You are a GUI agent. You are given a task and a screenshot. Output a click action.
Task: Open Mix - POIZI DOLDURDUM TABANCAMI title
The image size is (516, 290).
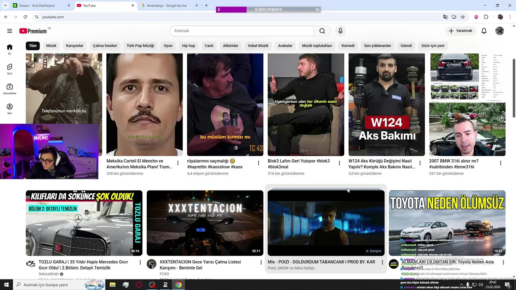(321, 262)
